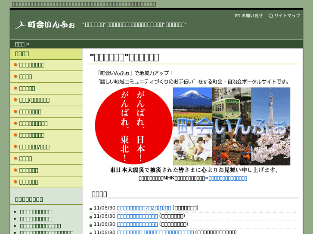Follow the blue arrow link after the NHK text
Screen dimensions: 313x234
click(226, 178)
